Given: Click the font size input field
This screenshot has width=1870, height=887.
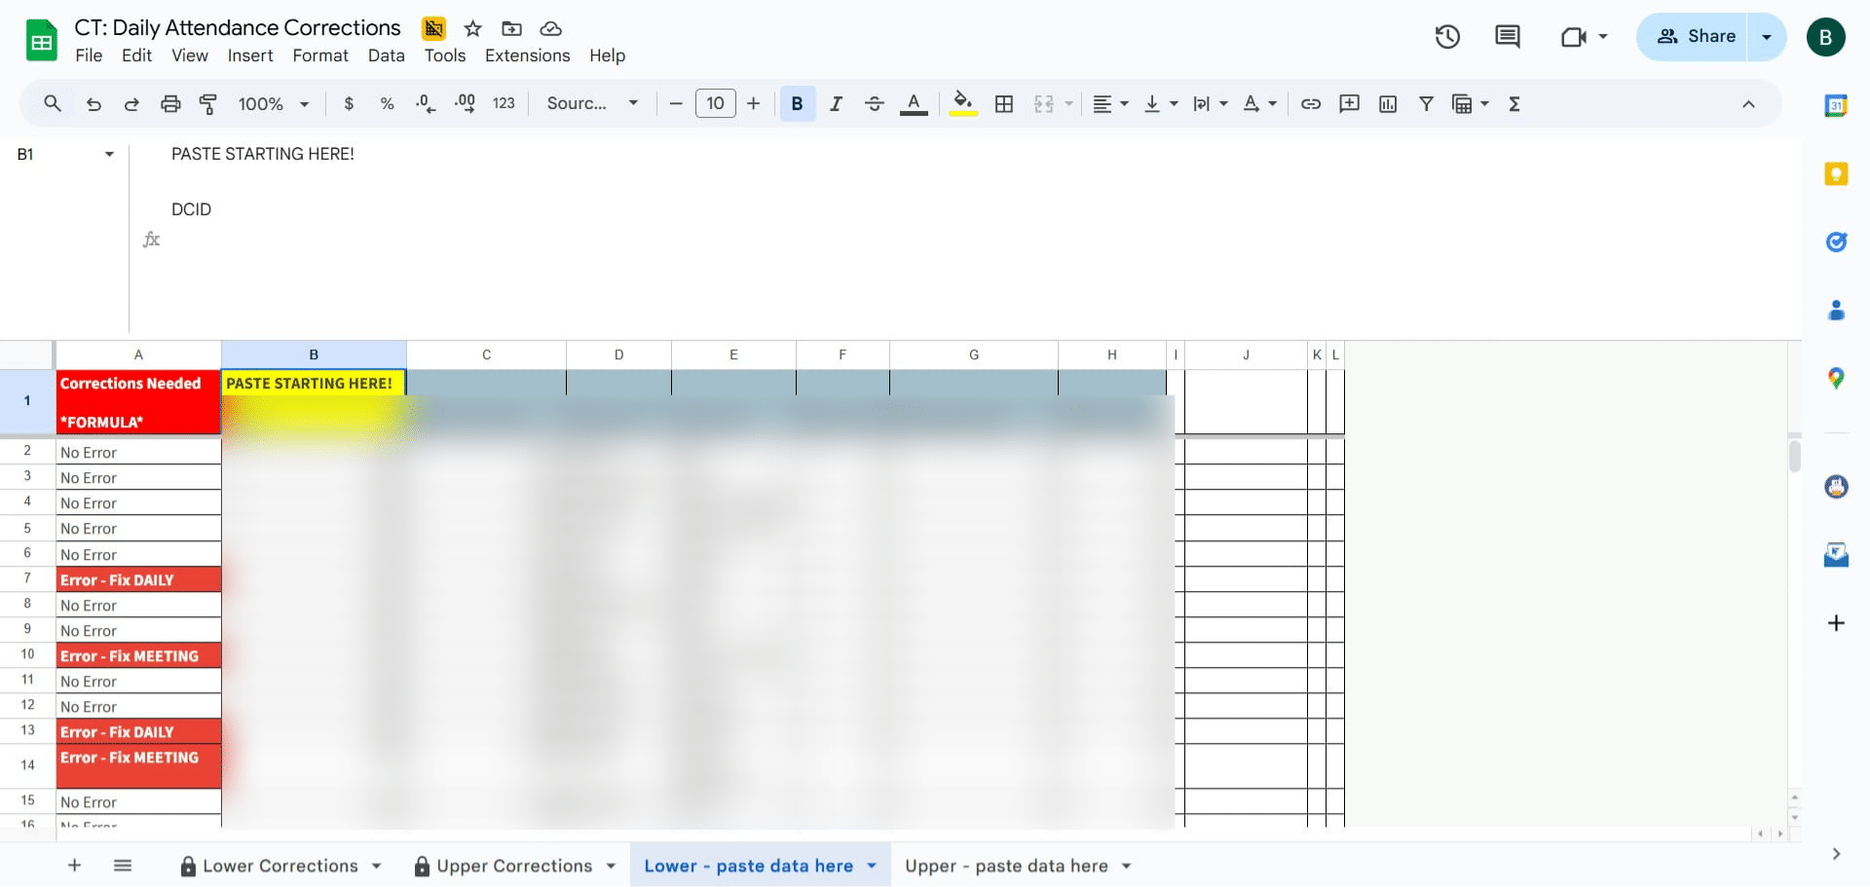Looking at the screenshot, I should [x=715, y=103].
